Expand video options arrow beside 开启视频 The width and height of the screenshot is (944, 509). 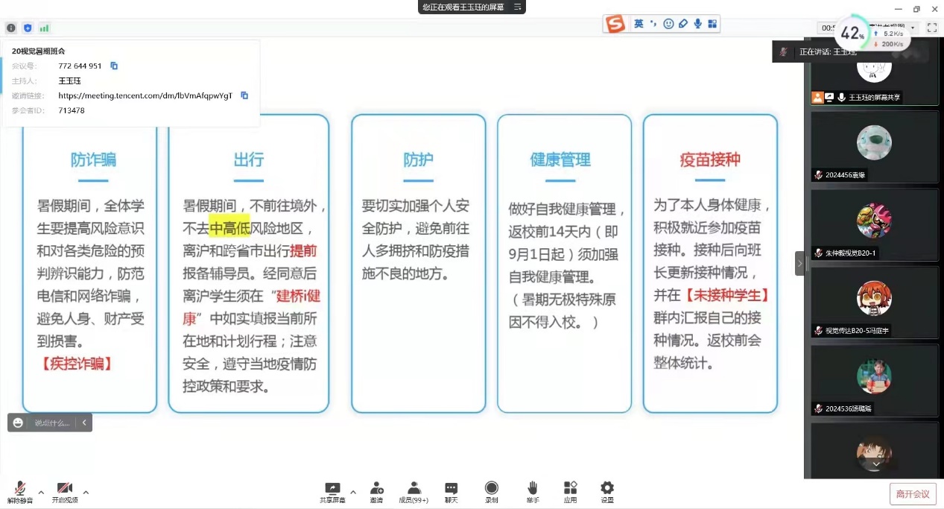click(86, 492)
